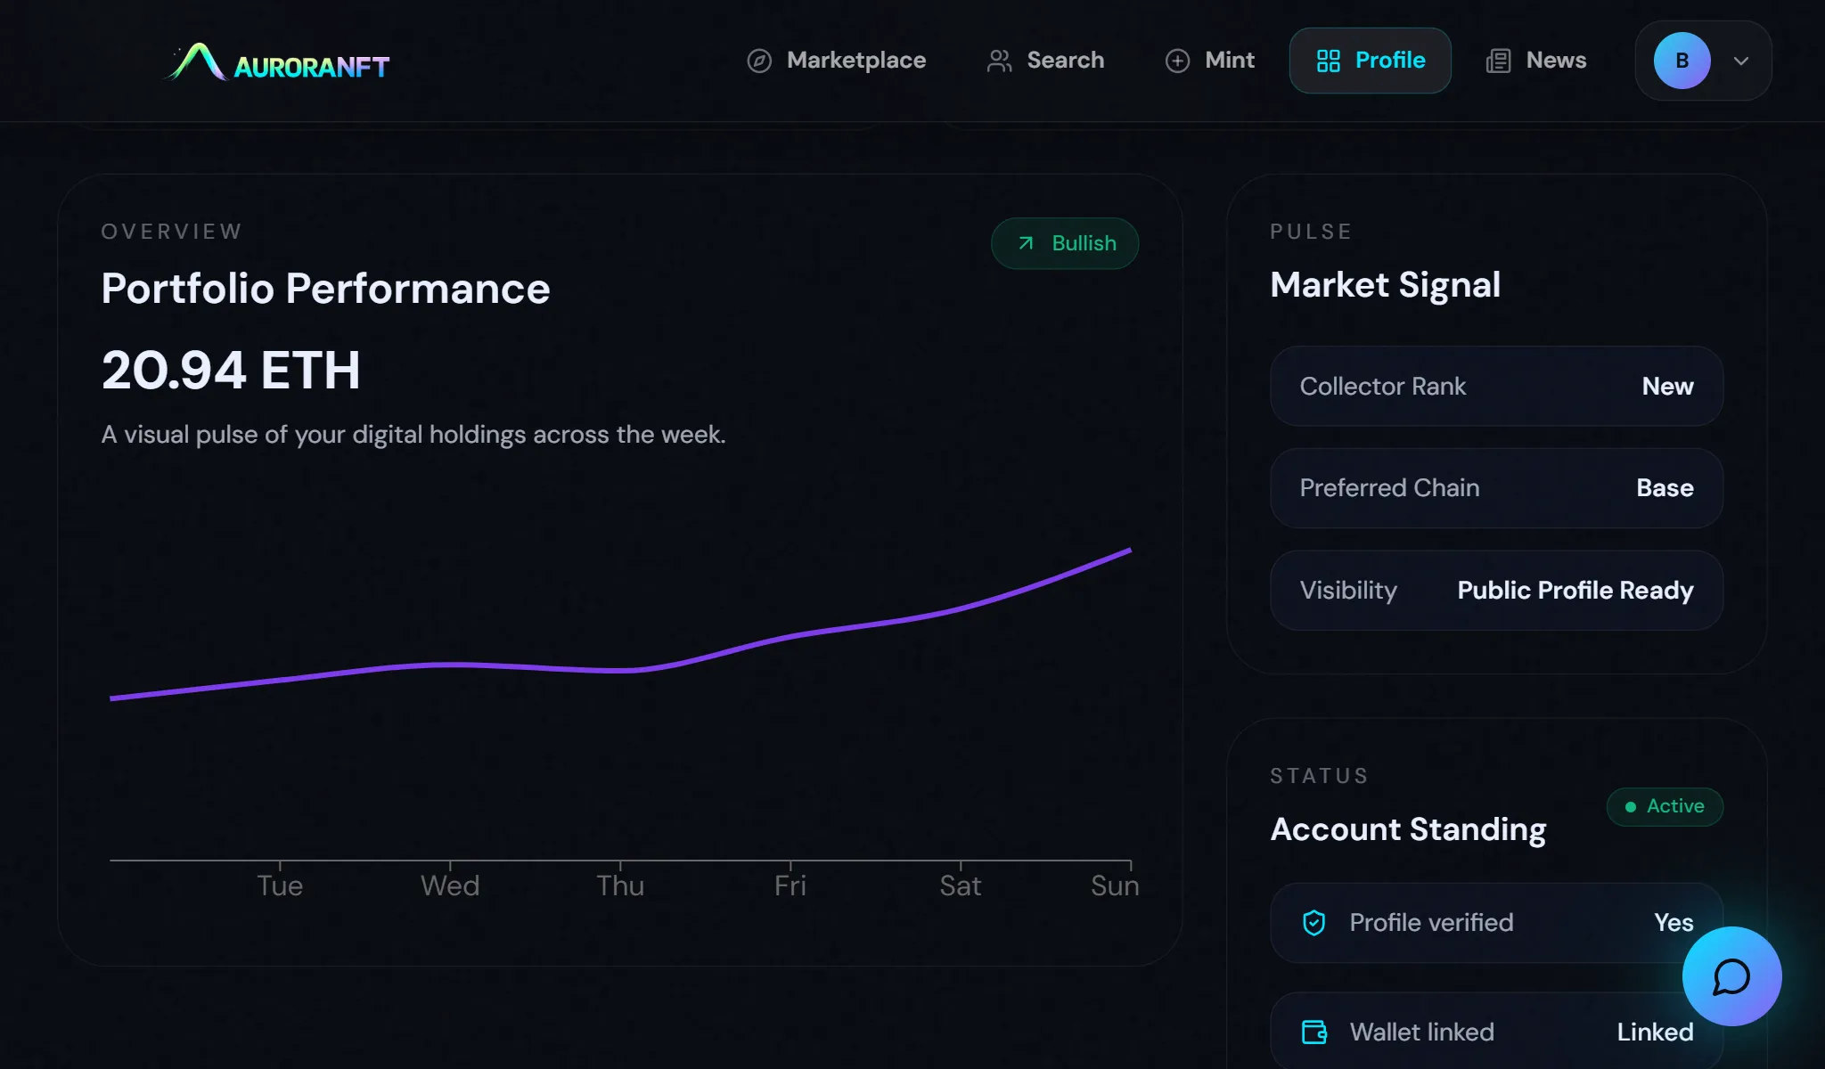Click the 'A visual pulse' description text
Viewport: 1825px width, 1069px height.
tap(413, 435)
